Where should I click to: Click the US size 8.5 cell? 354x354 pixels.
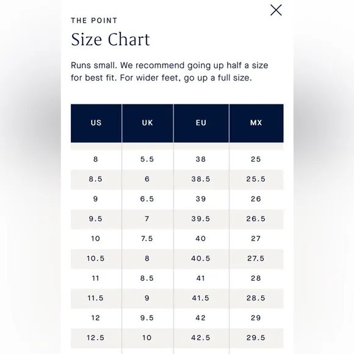tap(96, 179)
